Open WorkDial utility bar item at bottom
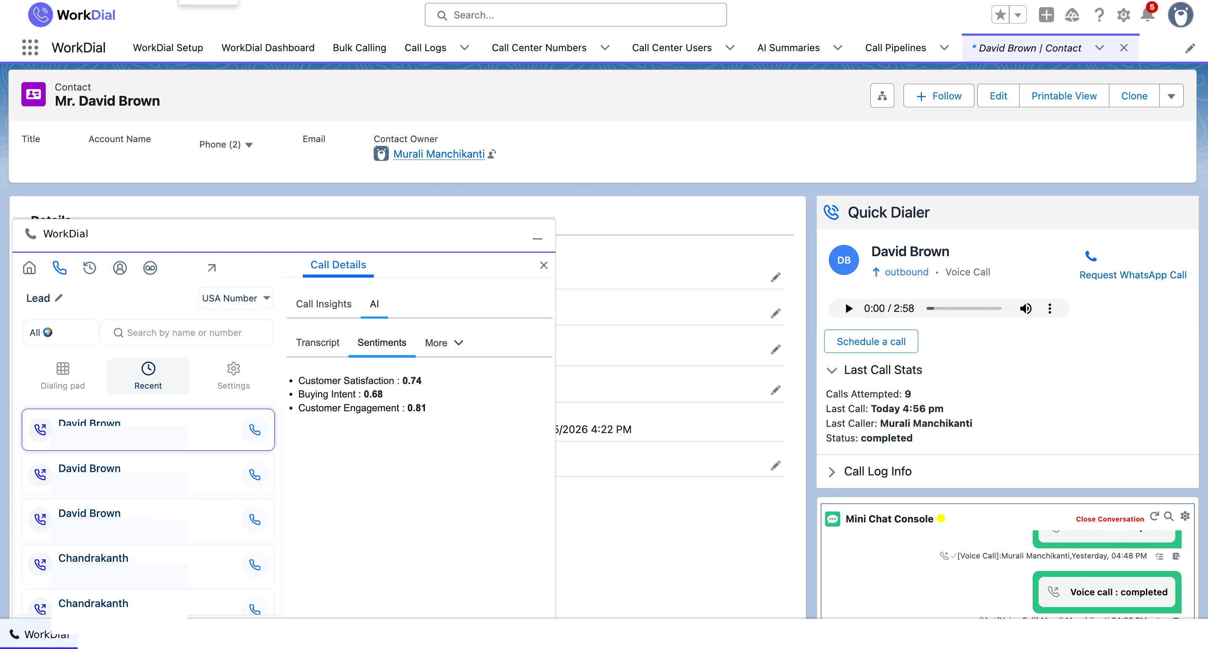The height and width of the screenshot is (649, 1208). click(x=39, y=634)
